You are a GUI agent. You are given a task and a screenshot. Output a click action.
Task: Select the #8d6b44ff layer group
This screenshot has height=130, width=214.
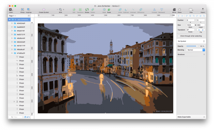(x=19, y=38)
